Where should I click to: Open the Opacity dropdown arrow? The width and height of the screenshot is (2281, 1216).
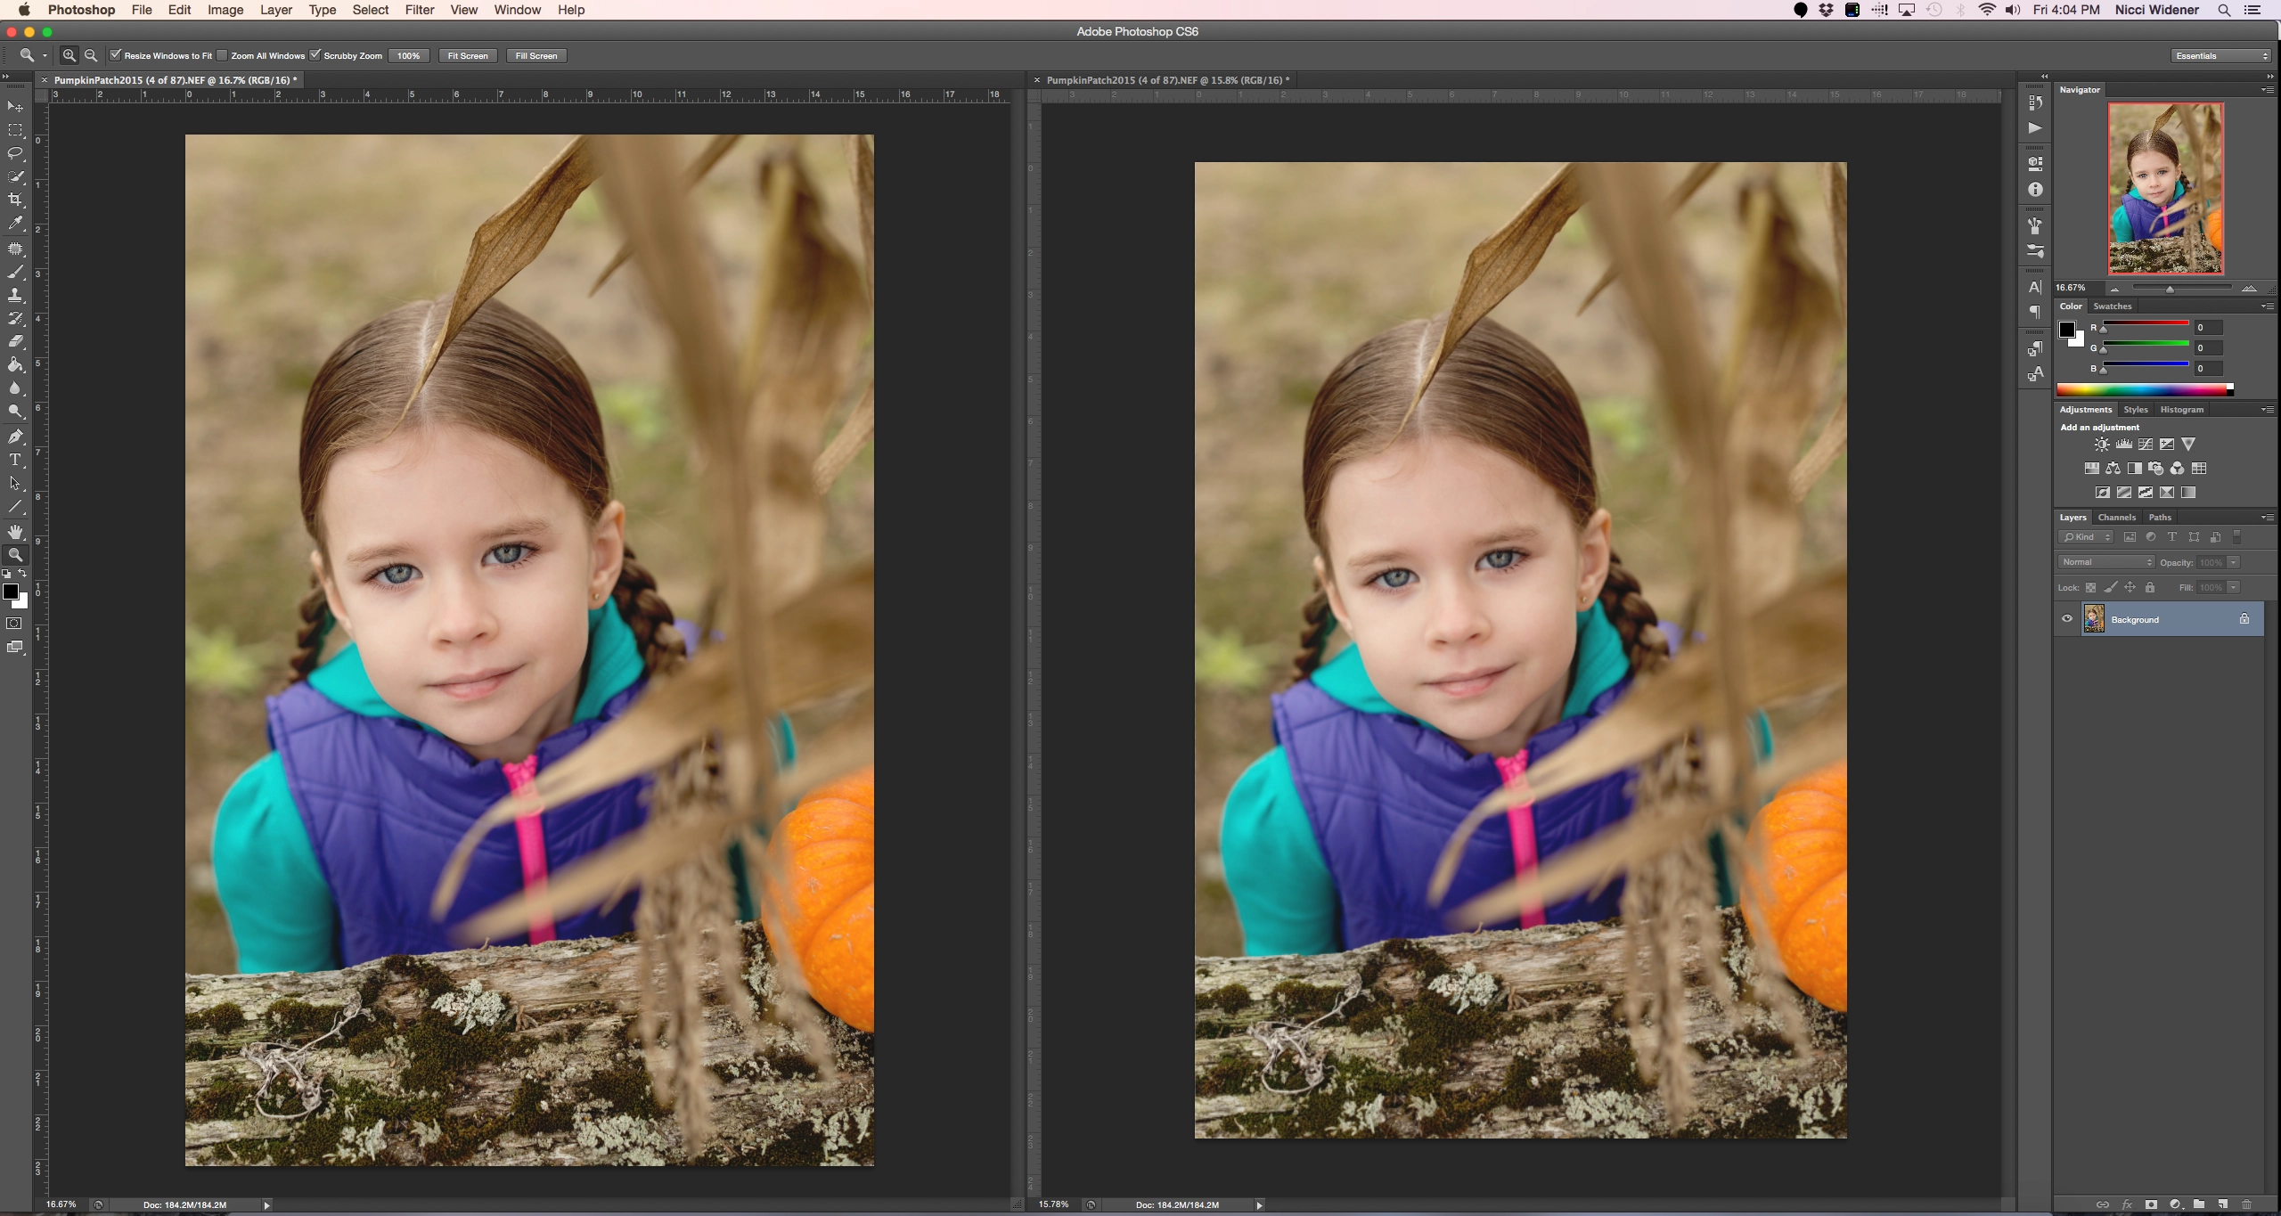point(2234,562)
